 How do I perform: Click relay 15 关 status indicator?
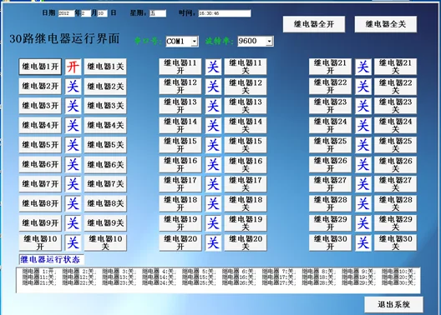(x=213, y=145)
